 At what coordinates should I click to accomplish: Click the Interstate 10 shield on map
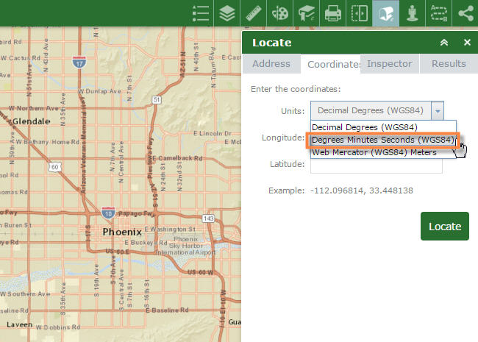[x=108, y=213]
